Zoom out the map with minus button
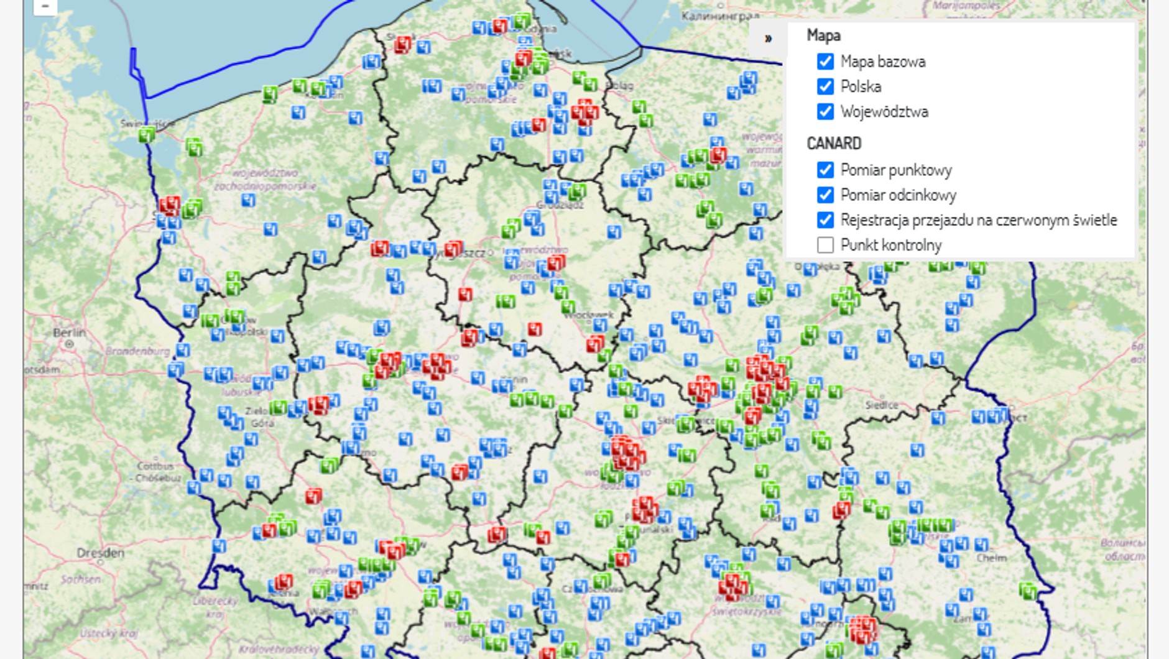Viewport: 1169px width, 659px height. (45, 6)
